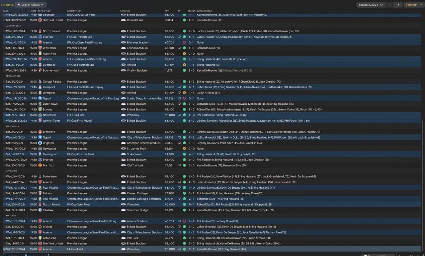This screenshot has height=256, width=425.
Task: Click the "74,031" attendance figure
Action: click(x=169, y=165)
